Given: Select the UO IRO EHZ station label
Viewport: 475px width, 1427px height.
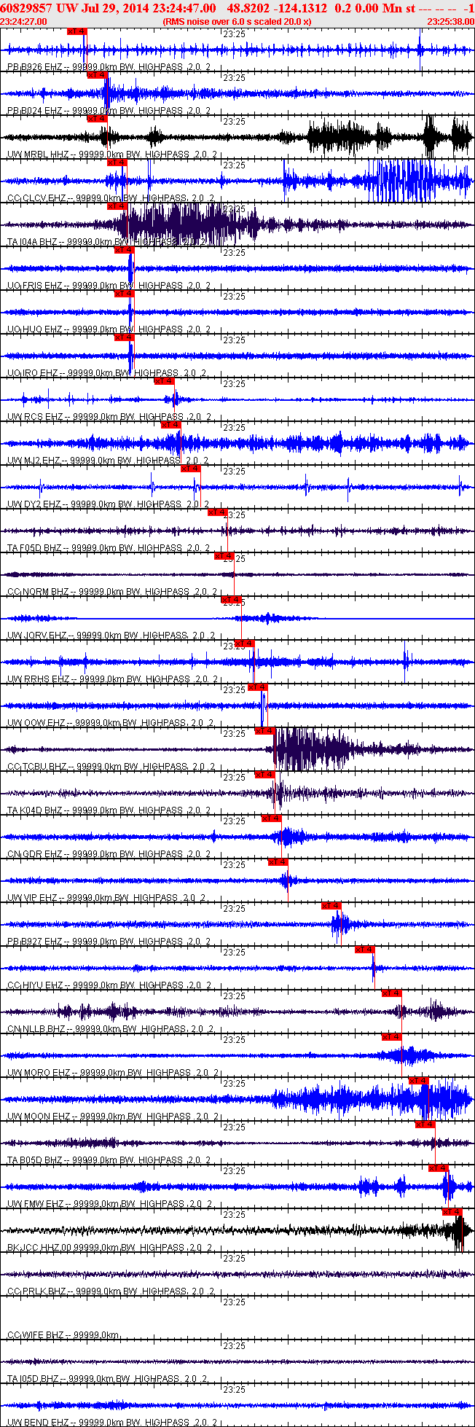Looking at the screenshot, I should pyautogui.click(x=107, y=373).
